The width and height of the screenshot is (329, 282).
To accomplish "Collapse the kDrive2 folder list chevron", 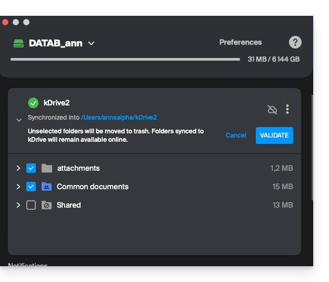I will 19,120.
